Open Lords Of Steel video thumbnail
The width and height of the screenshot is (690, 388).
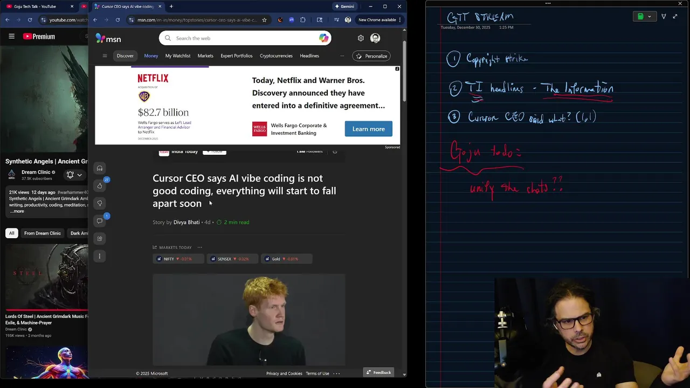[x=46, y=277]
